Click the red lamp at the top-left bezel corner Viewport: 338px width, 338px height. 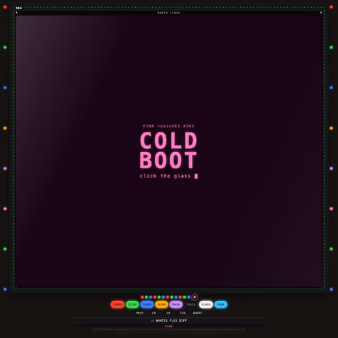(x=5, y=7)
